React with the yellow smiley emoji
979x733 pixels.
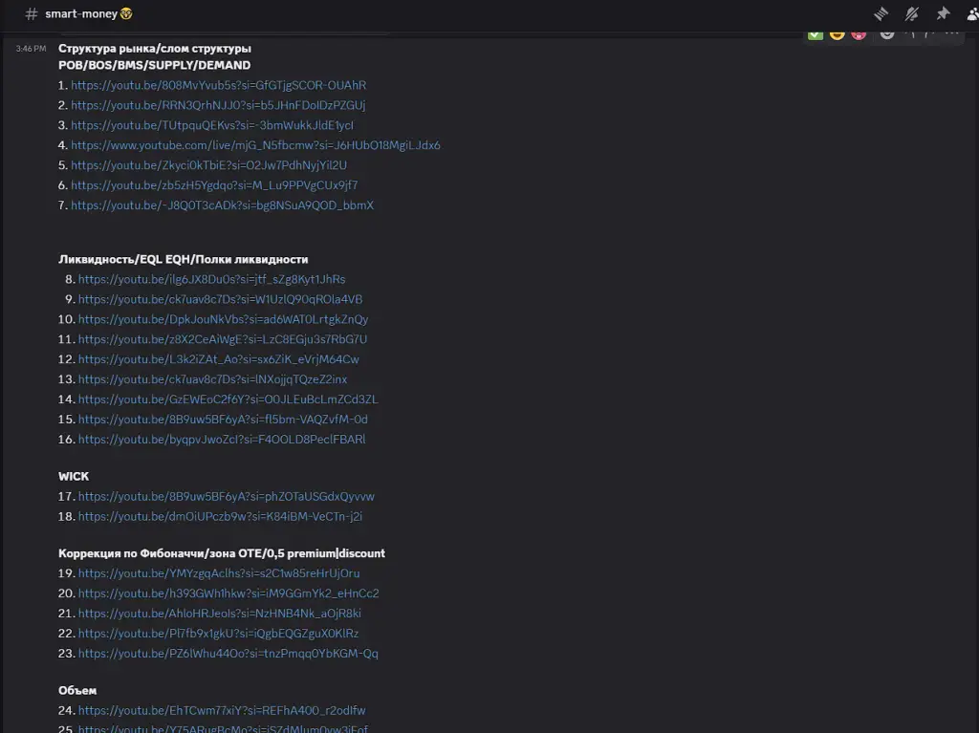point(838,35)
